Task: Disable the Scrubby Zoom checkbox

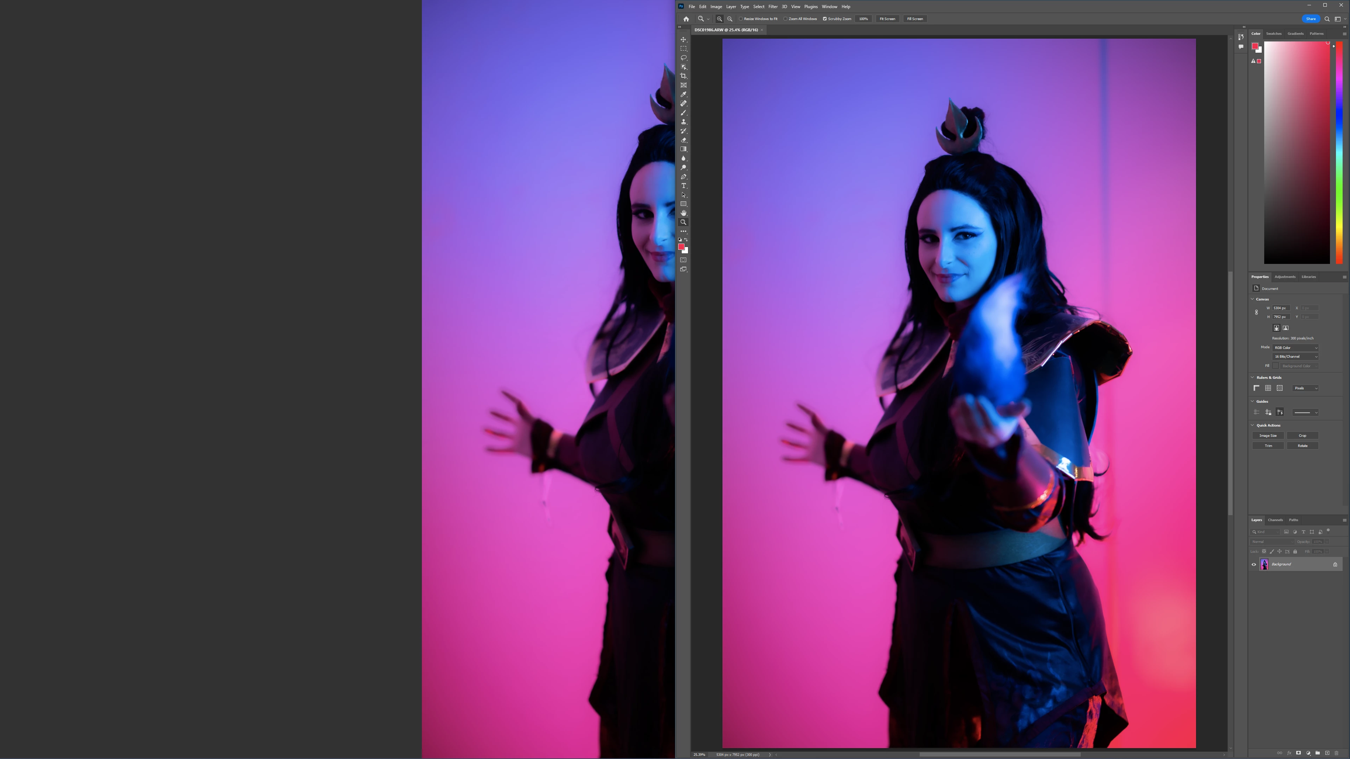Action: (x=824, y=19)
